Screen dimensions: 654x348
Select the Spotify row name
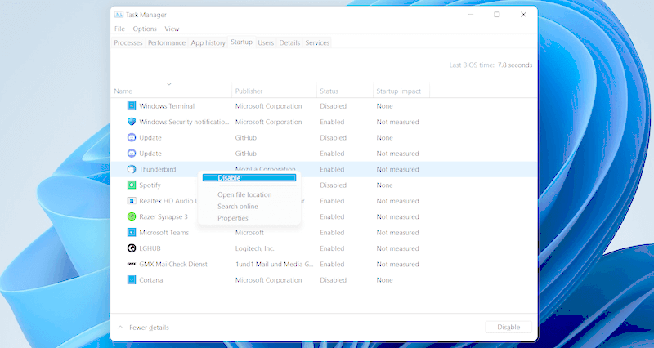[150, 185]
